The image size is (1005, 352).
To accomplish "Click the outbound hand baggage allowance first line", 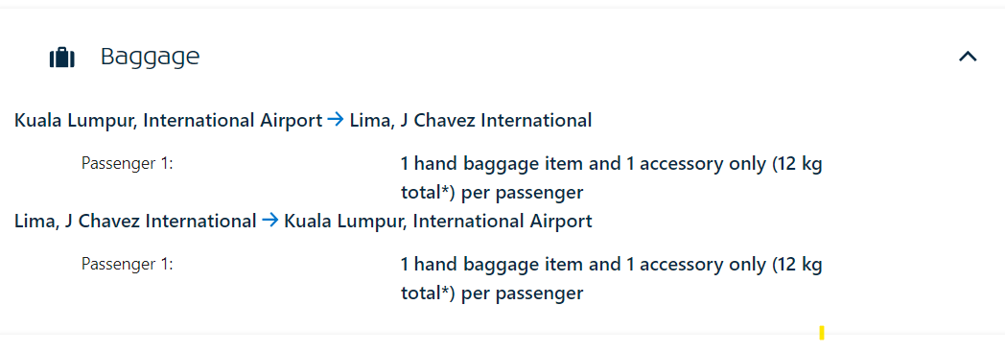I will [x=612, y=164].
